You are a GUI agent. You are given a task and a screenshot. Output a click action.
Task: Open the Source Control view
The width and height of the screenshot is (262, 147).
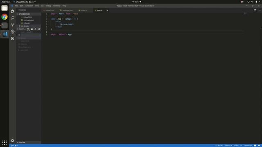(x=13, y=24)
